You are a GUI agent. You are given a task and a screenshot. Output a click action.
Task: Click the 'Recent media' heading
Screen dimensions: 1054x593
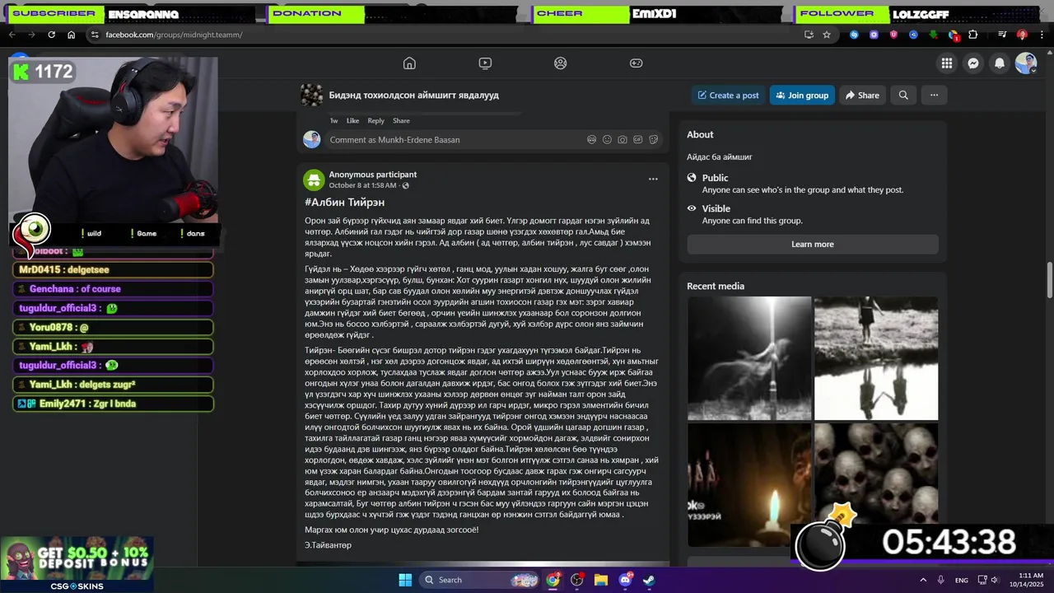pyautogui.click(x=716, y=286)
